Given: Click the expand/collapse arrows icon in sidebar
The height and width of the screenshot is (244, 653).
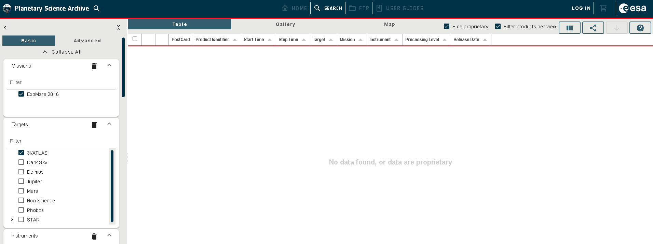Looking at the screenshot, I should tap(119, 28).
